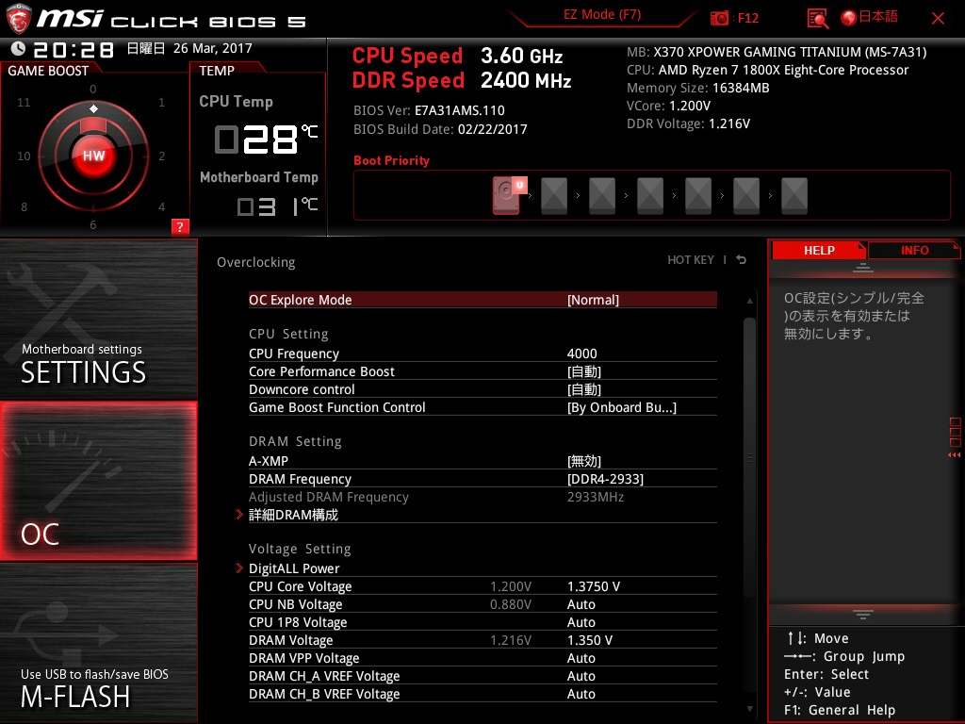Switch to the INFO tab
This screenshot has width=965, height=724.
pyautogui.click(x=914, y=250)
